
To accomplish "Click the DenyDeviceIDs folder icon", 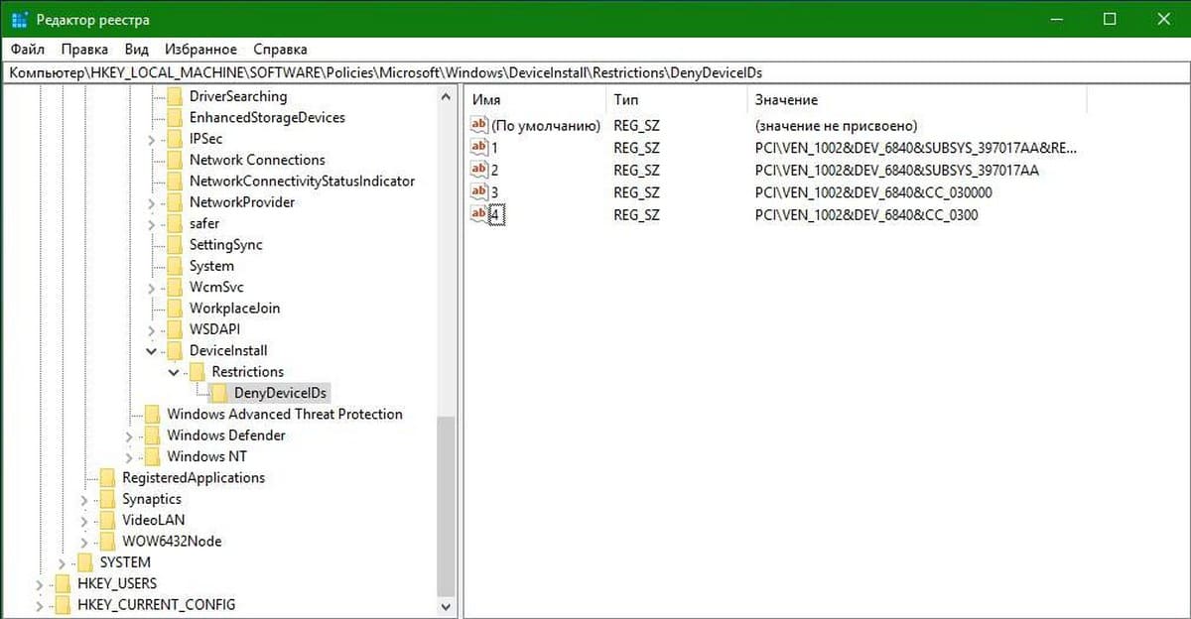I will click(x=219, y=393).
